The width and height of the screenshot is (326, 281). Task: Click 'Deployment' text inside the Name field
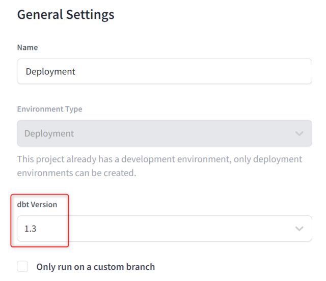tap(50, 72)
